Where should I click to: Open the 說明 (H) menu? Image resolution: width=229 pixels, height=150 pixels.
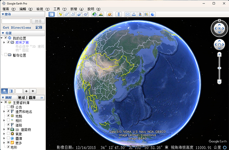94,9
